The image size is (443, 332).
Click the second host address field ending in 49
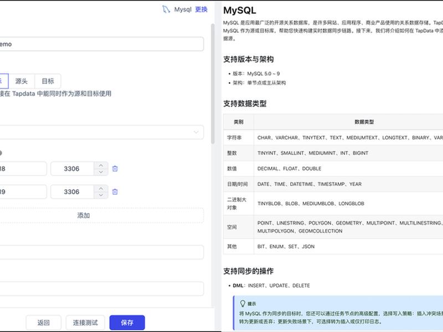pos(23,191)
